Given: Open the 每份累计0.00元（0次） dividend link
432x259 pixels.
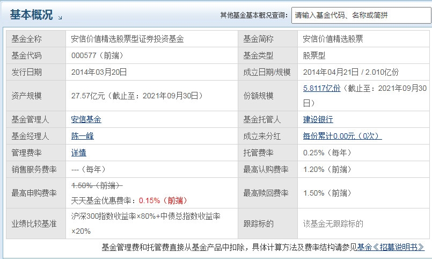Looking at the screenshot, I should click(x=342, y=136).
